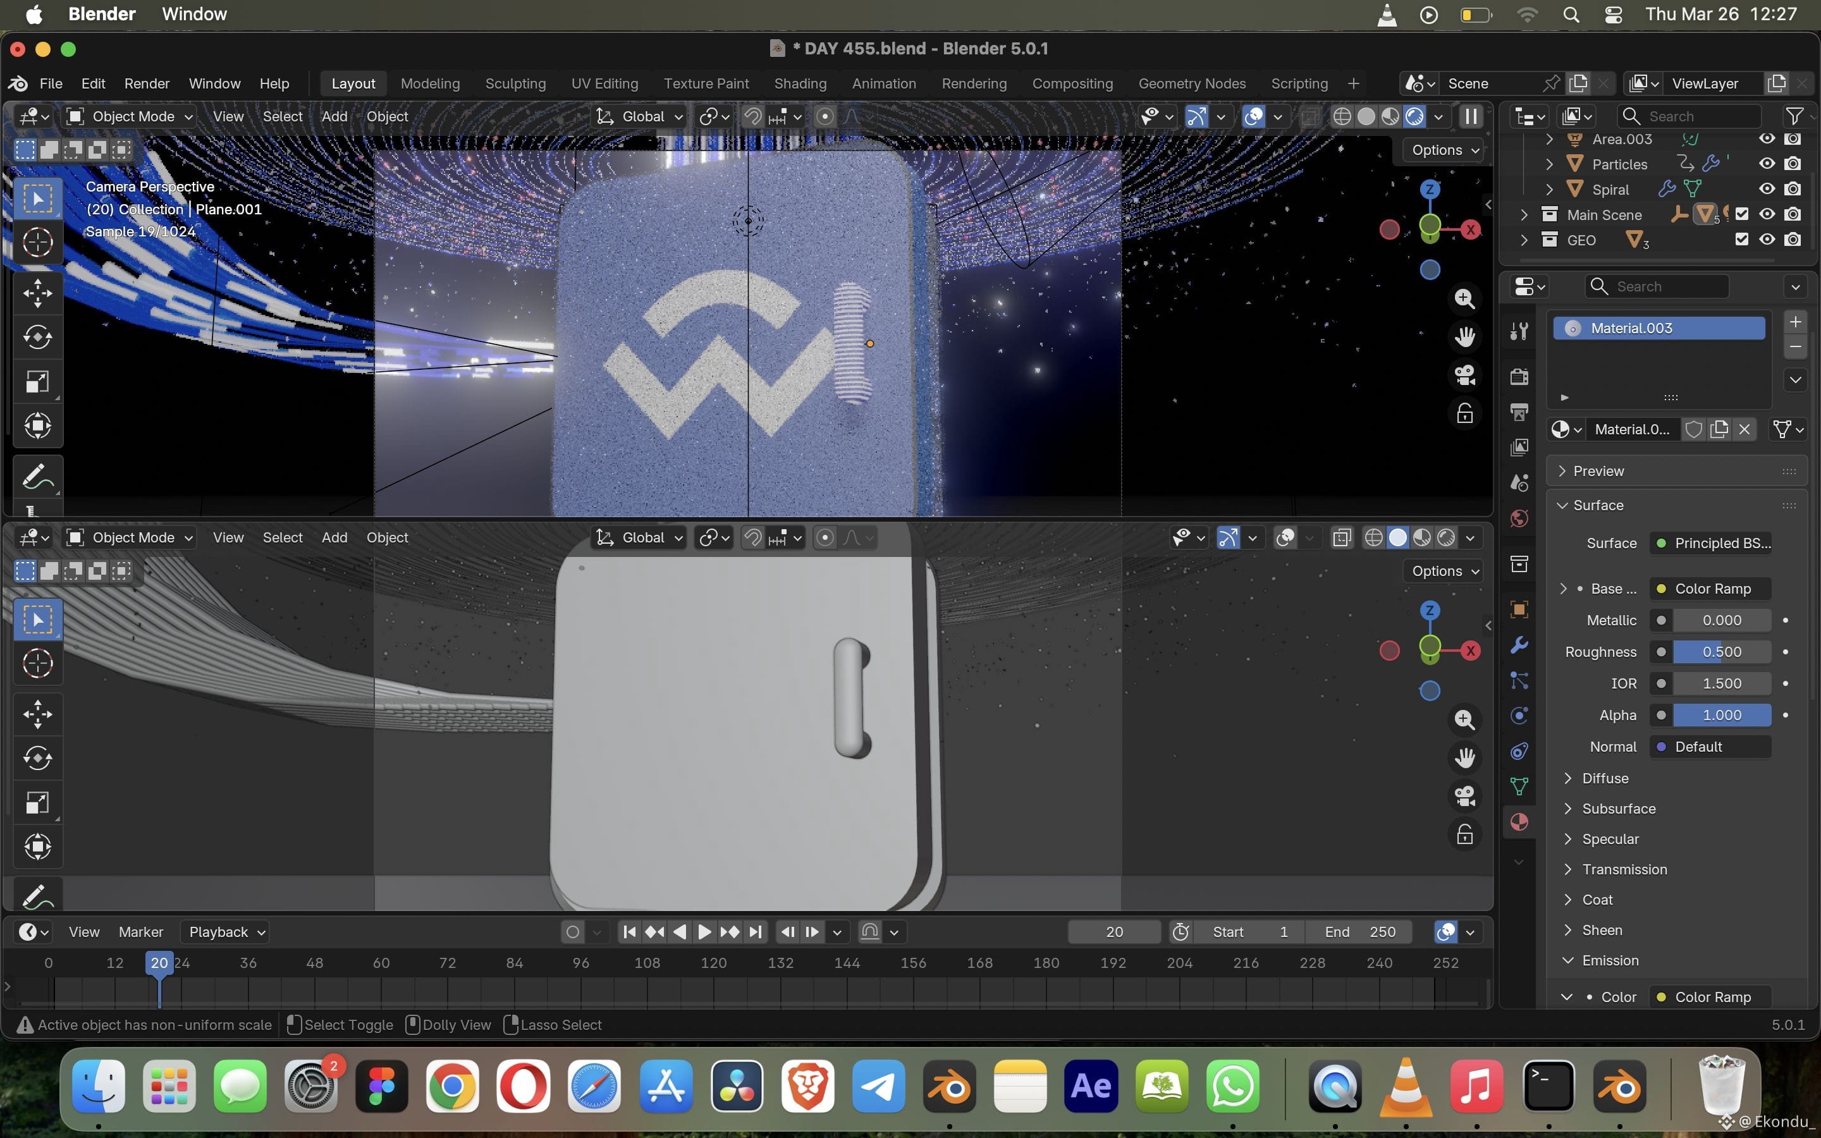
Task: Jump to the timeline's last frame
Action: (x=755, y=933)
